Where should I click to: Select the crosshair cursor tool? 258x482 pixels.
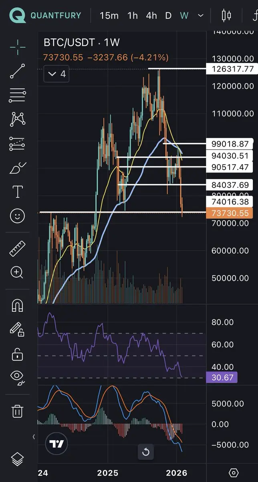(x=18, y=47)
